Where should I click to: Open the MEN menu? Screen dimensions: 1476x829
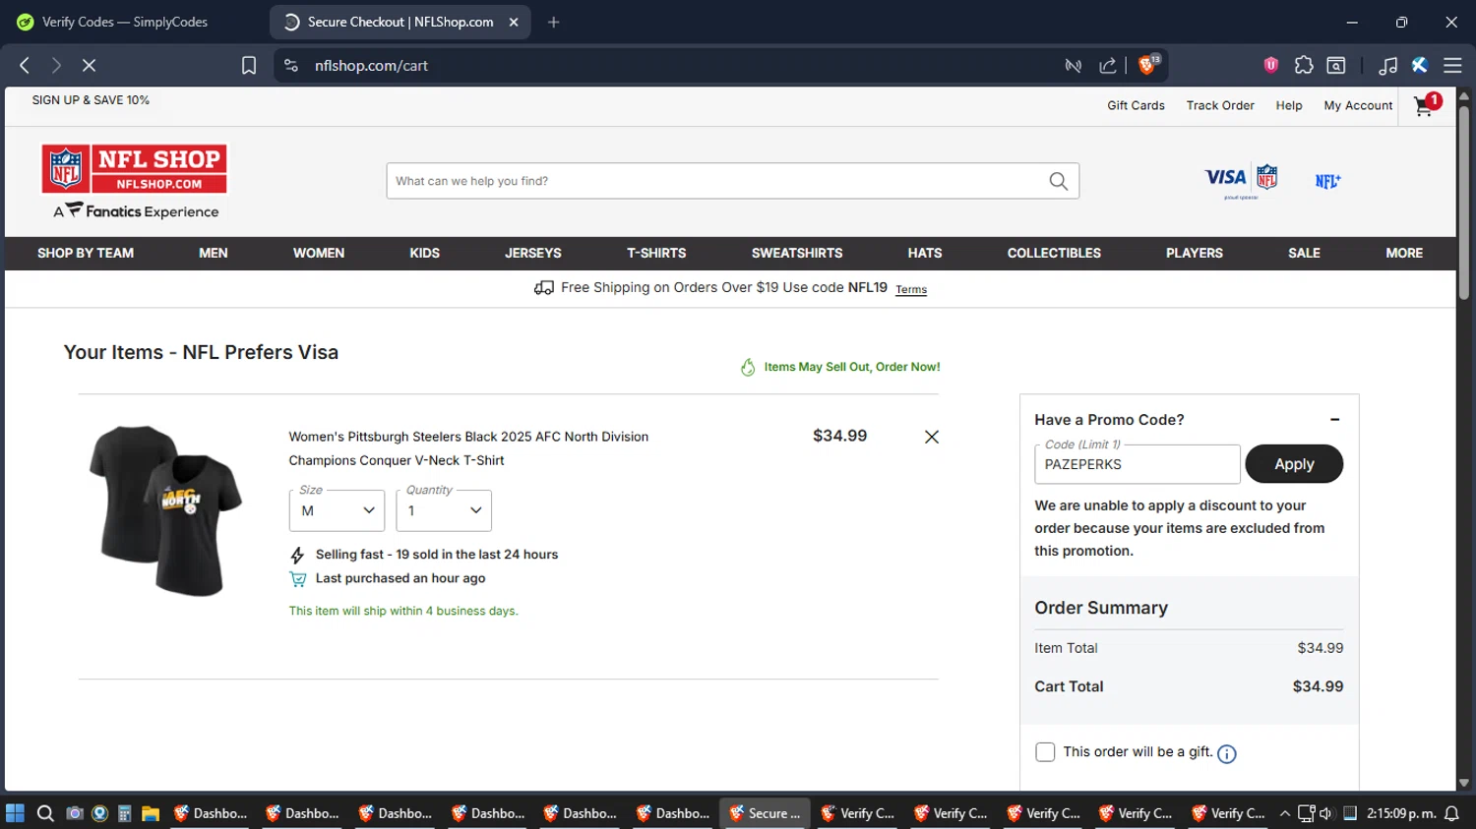click(x=214, y=253)
